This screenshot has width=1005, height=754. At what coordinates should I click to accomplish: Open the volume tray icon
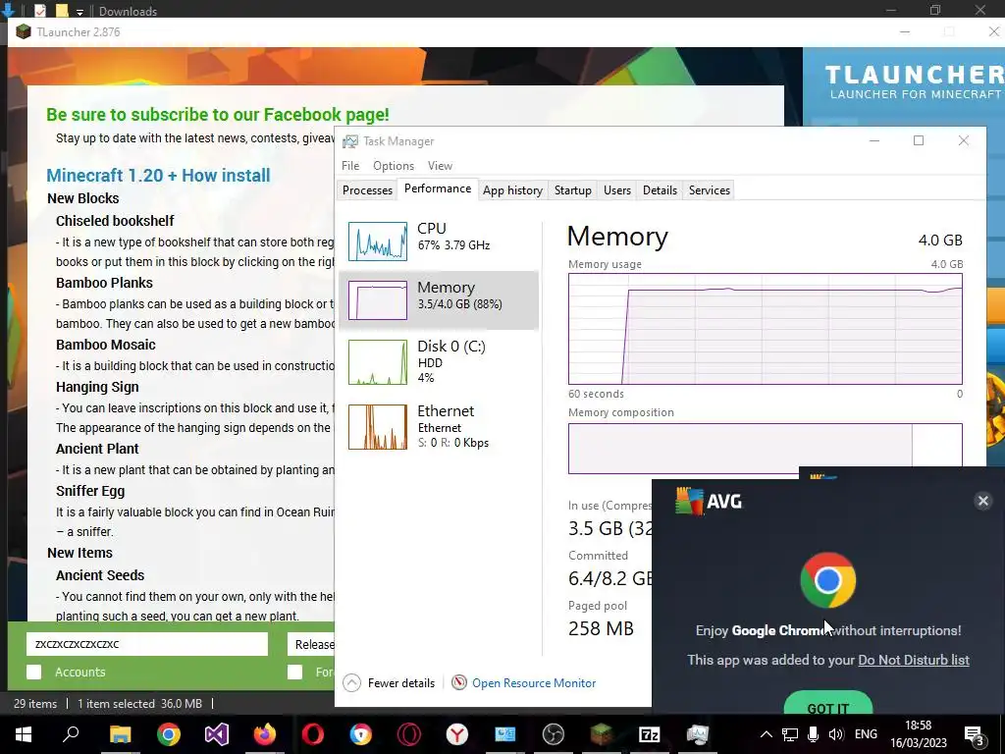[x=836, y=734]
